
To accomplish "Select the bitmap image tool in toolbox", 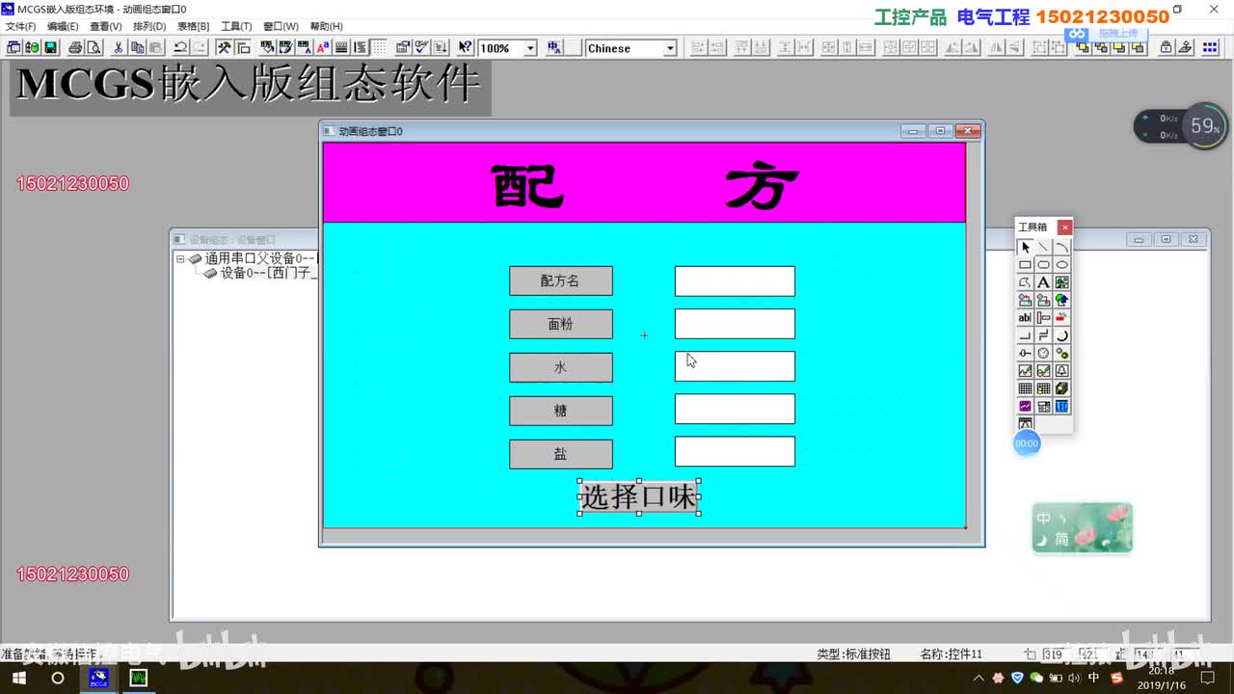I will (1061, 282).
